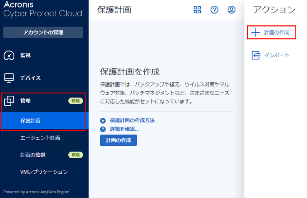Image resolution: width=307 pixels, height=198 pixels.
Task: Click the アクション panel title
Action: (274, 10)
